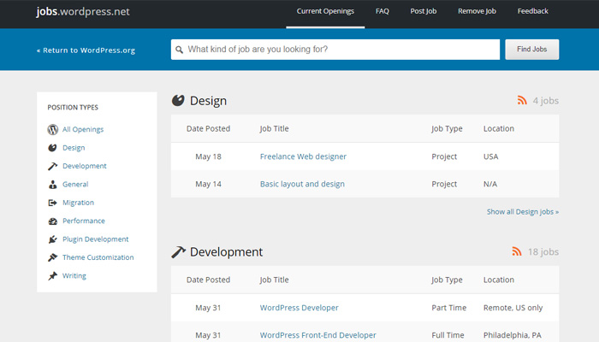Click the WordPress logo icon beside All Openings

[53, 129]
